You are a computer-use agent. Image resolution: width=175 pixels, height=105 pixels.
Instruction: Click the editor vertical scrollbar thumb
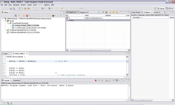(x=127, y=61)
